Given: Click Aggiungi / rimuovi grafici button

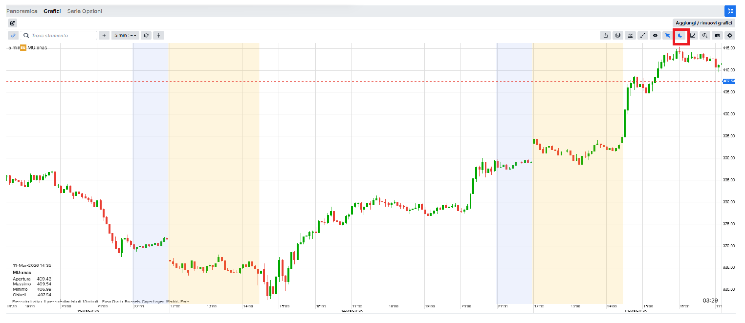Looking at the screenshot, I should coord(704,23).
